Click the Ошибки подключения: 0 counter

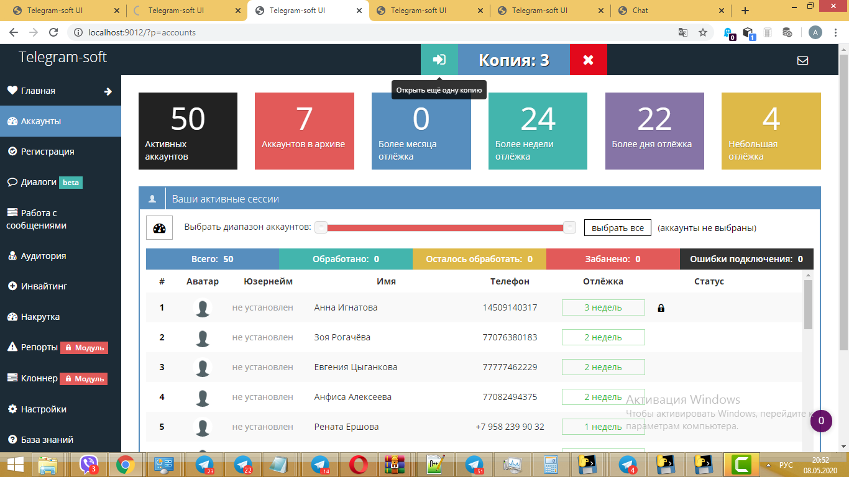point(746,259)
